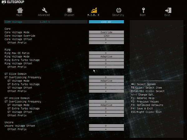Open the Security tab power-shield icon
This screenshot has height=140, width=187.
point(119,10)
